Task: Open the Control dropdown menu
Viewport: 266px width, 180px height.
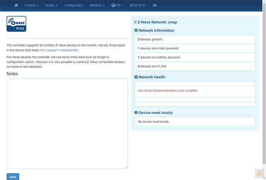Action: coord(31,5)
